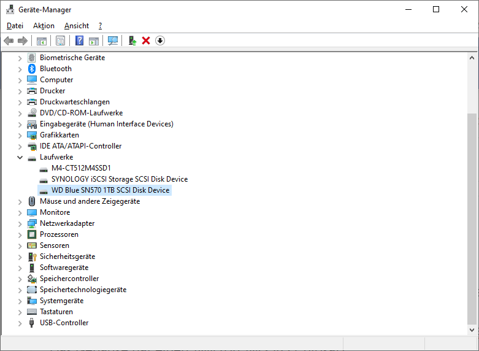Expand the Computer node
The image size is (479, 351).
[x=20, y=80]
